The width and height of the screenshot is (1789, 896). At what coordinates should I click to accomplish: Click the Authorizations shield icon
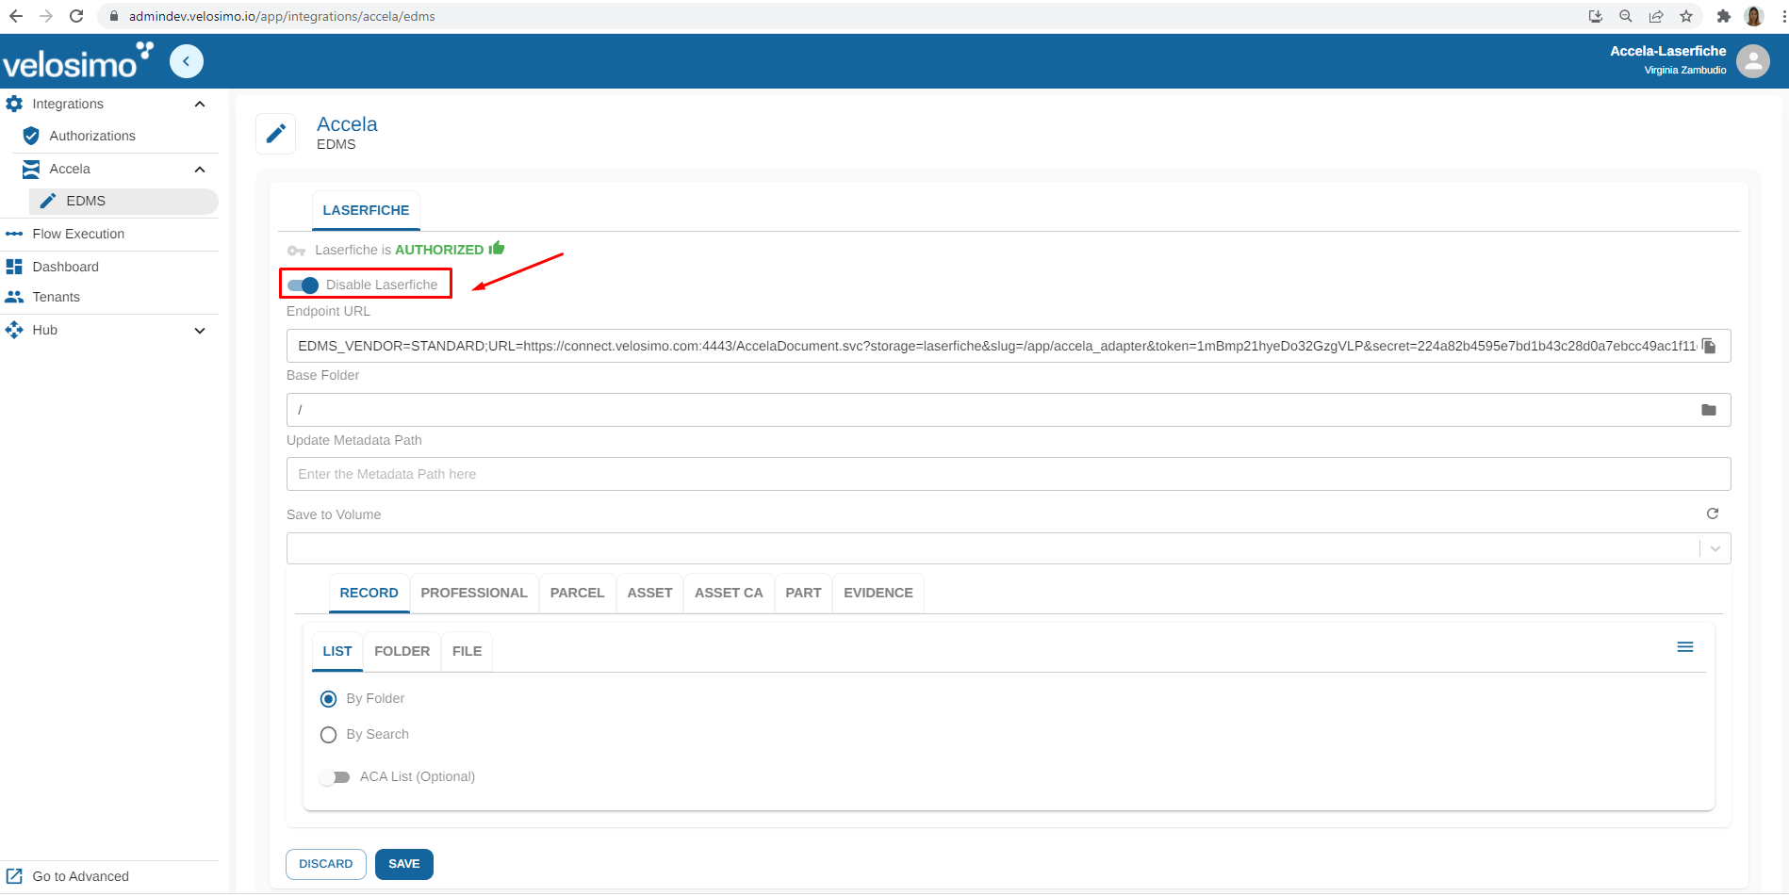point(31,136)
